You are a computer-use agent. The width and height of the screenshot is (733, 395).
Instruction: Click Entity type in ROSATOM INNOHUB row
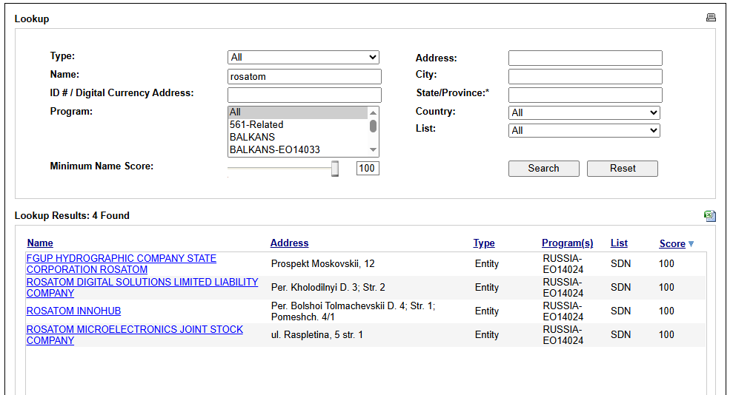tap(487, 311)
